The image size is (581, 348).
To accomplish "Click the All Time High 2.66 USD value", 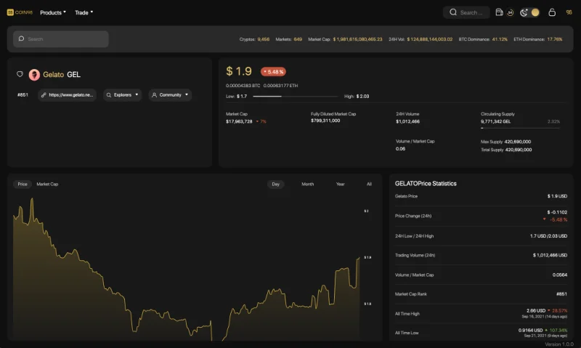I will pos(536,310).
